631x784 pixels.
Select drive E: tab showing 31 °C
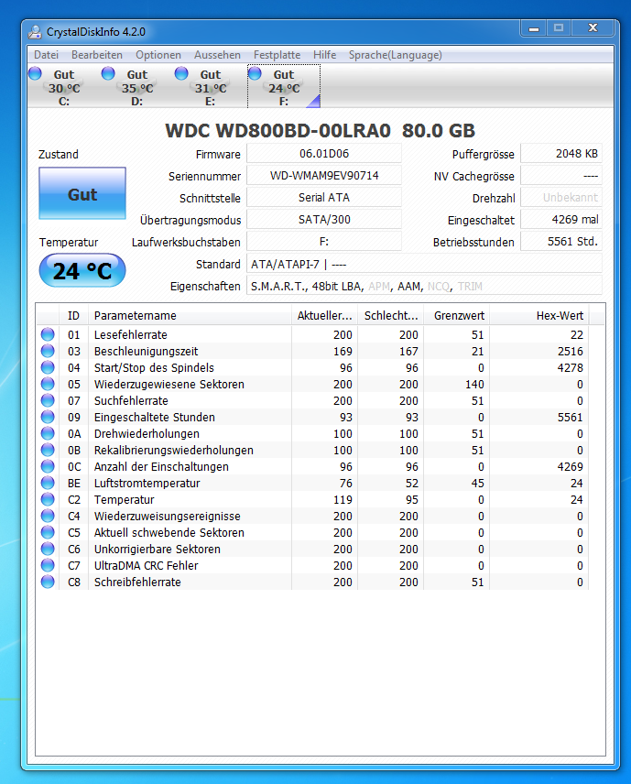211,87
